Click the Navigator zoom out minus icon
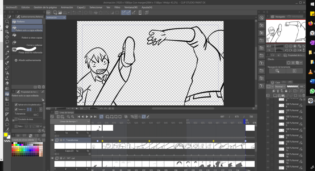 pos(287,46)
